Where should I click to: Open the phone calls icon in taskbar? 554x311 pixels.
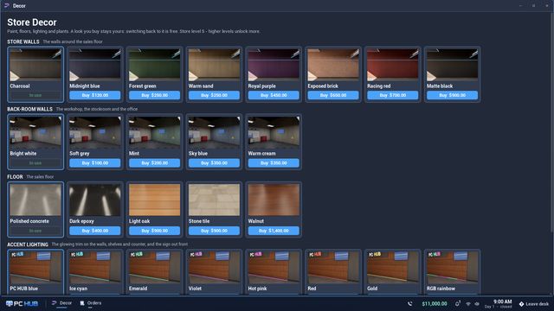(x=409, y=303)
